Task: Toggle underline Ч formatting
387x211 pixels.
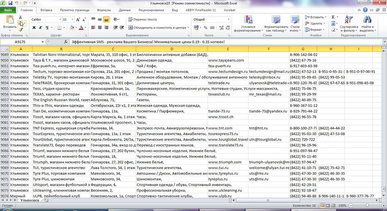Action: (x=47, y=28)
